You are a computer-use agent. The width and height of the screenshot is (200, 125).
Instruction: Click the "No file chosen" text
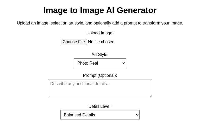(101, 42)
